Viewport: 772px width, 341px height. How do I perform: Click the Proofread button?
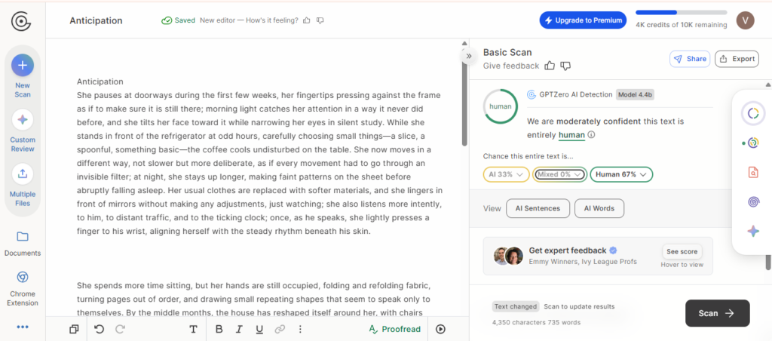pos(395,329)
